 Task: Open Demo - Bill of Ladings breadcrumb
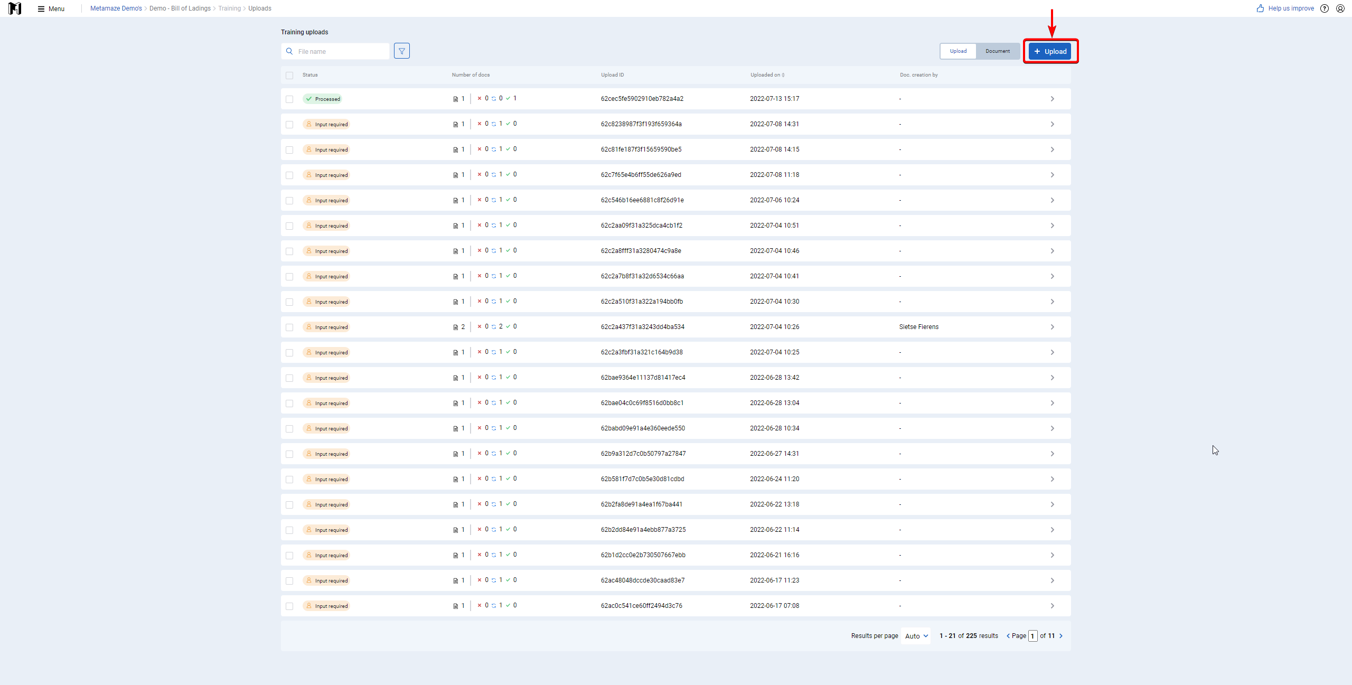(x=180, y=8)
